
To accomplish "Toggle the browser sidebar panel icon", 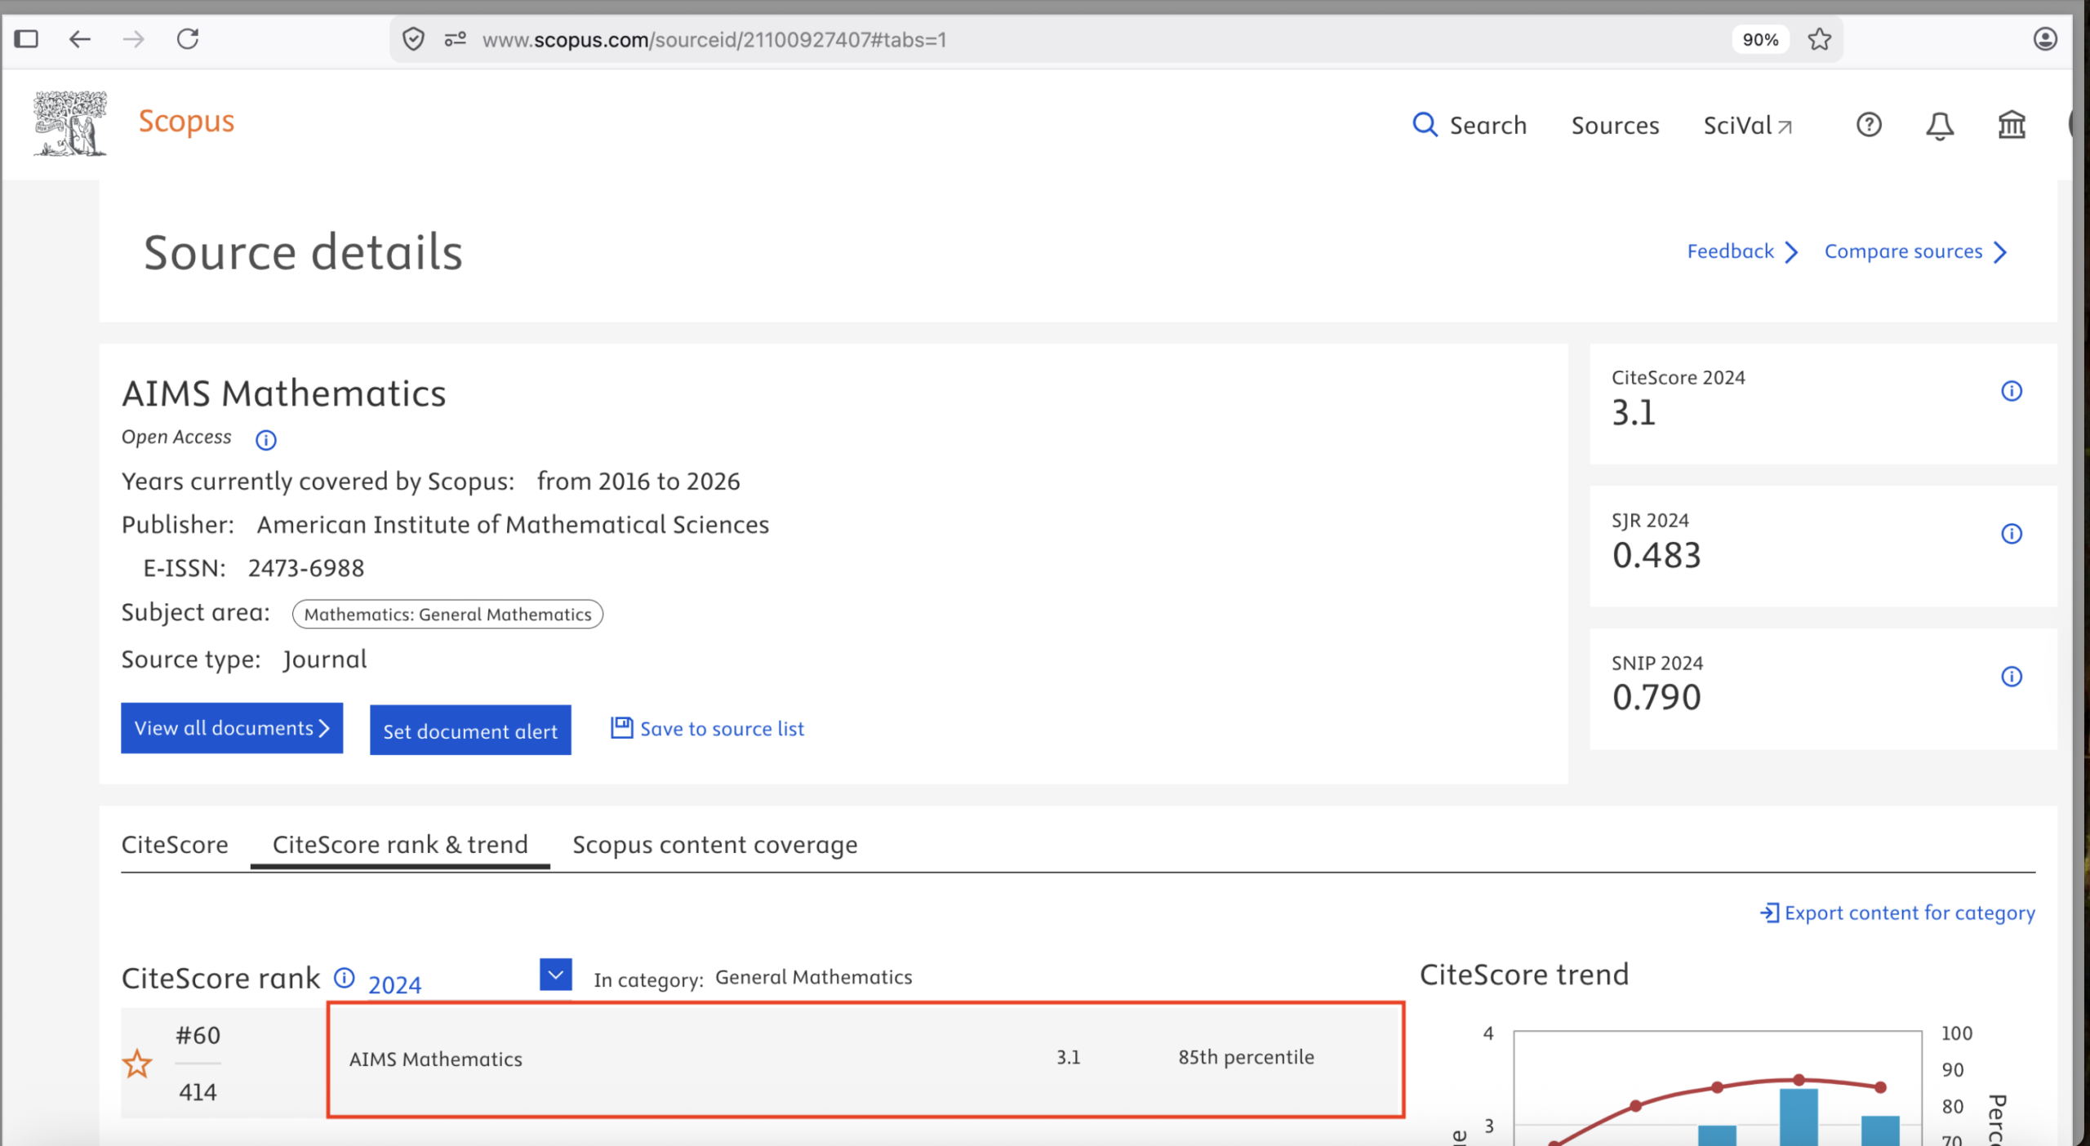I will [26, 39].
